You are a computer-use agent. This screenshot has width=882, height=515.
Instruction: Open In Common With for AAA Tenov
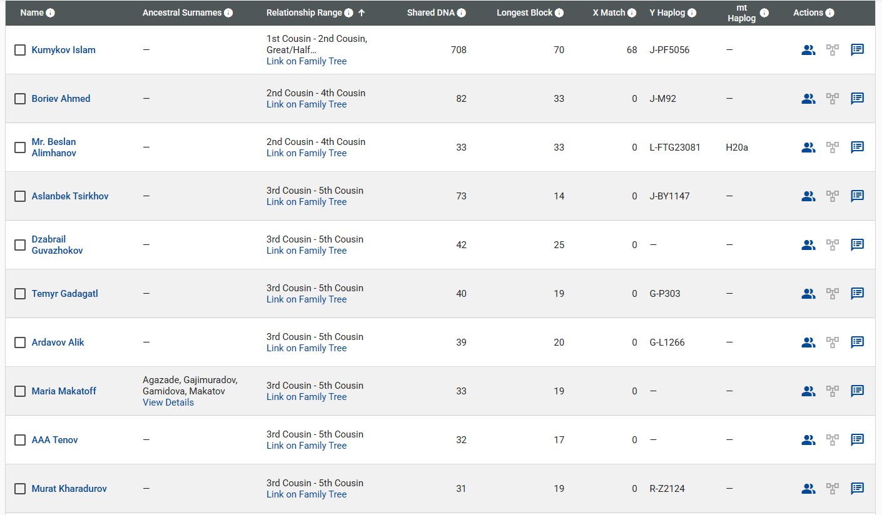[808, 440]
